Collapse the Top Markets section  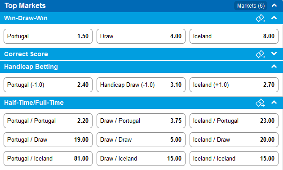point(274,5)
